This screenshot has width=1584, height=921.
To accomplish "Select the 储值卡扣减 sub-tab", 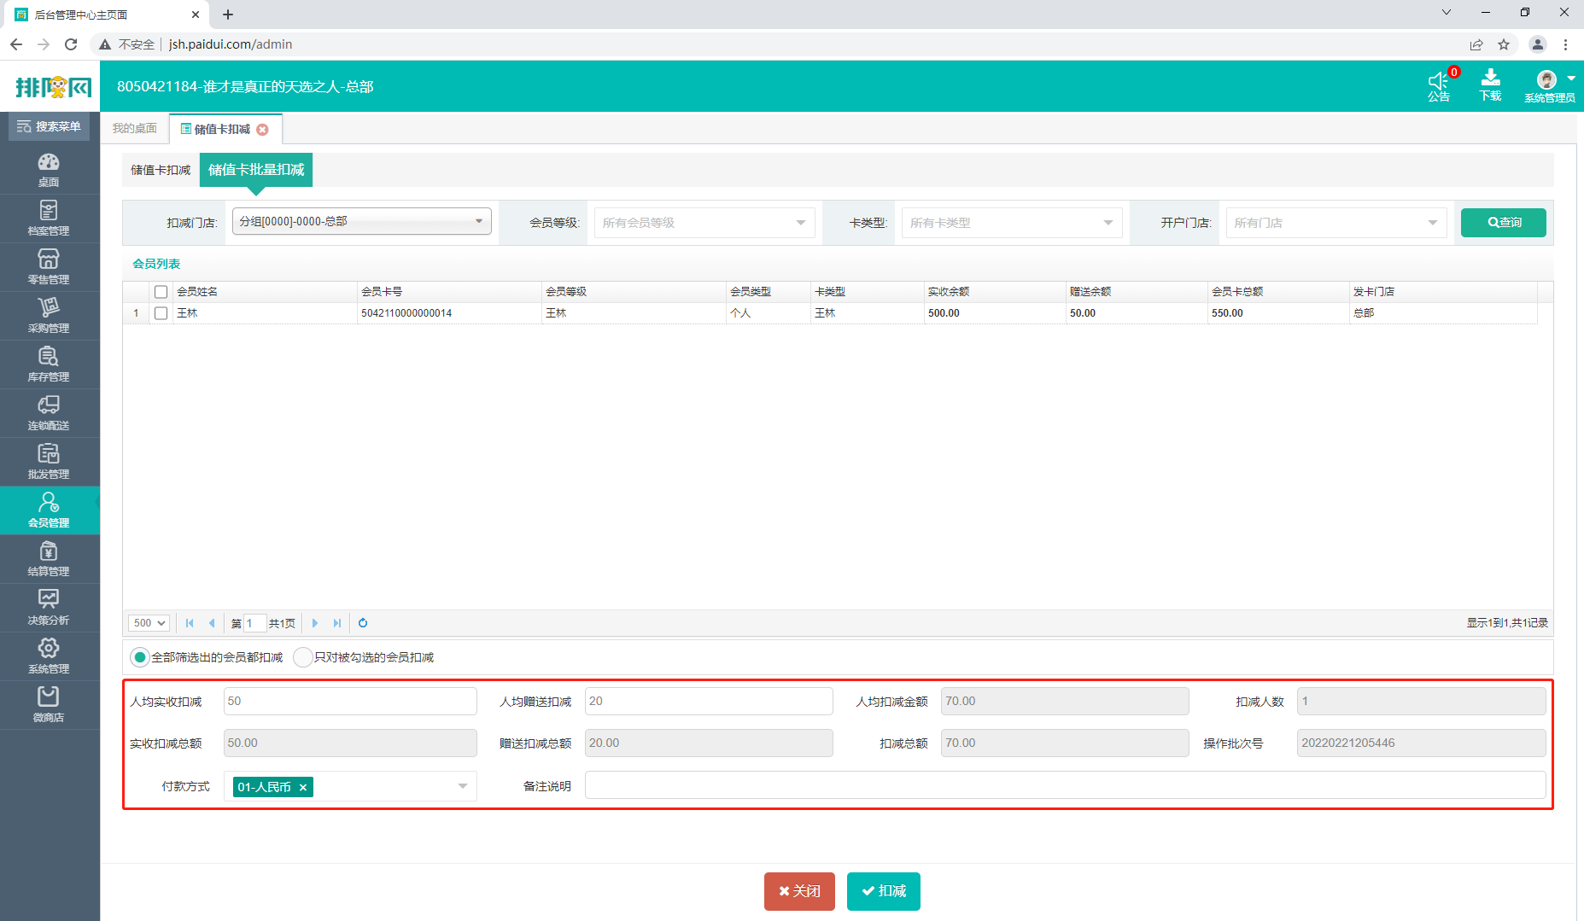I will (x=161, y=170).
